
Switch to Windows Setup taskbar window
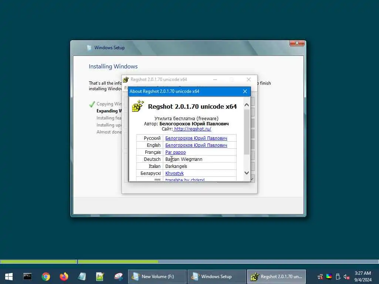(217, 277)
